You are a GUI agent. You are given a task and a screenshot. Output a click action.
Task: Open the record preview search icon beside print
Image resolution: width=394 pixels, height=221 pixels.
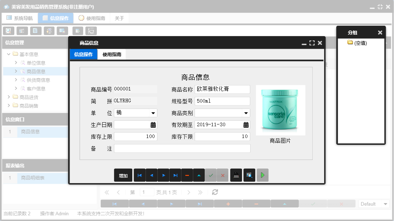[x=249, y=175]
